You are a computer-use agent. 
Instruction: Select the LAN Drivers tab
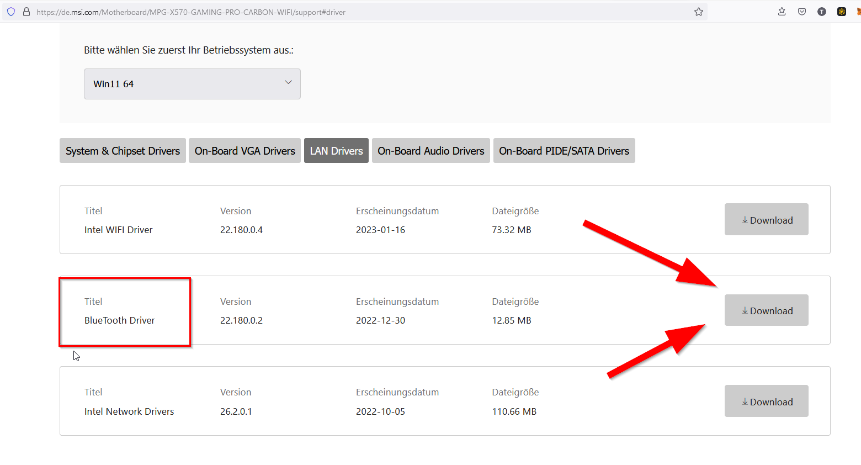336,151
